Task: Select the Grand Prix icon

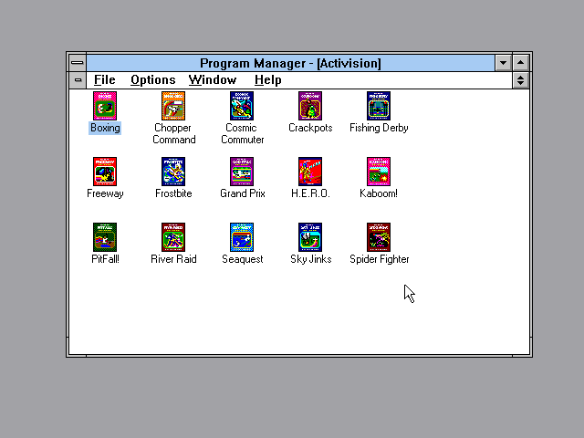Action: pyautogui.click(x=242, y=172)
